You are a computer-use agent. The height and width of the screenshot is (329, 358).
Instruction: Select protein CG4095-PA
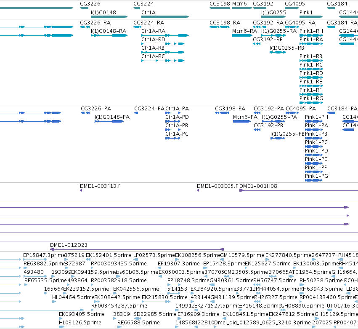click(301, 109)
